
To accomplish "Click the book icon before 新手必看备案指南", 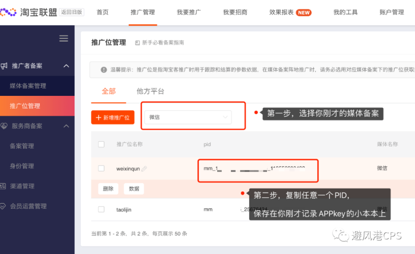I will pyautogui.click(x=137, y=43).
